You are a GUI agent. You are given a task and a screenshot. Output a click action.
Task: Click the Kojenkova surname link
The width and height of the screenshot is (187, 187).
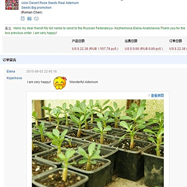(14, 78)
